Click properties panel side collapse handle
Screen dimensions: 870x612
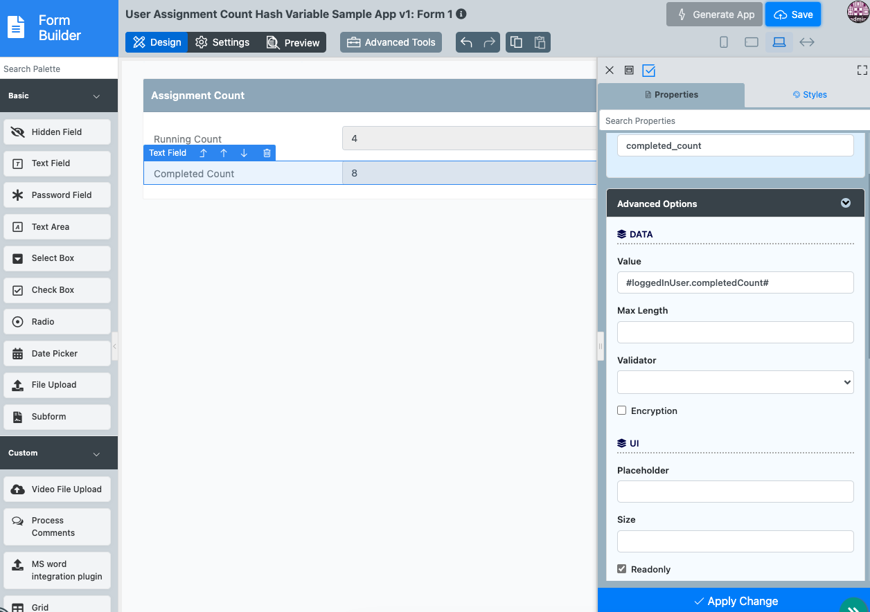[601, 346]
